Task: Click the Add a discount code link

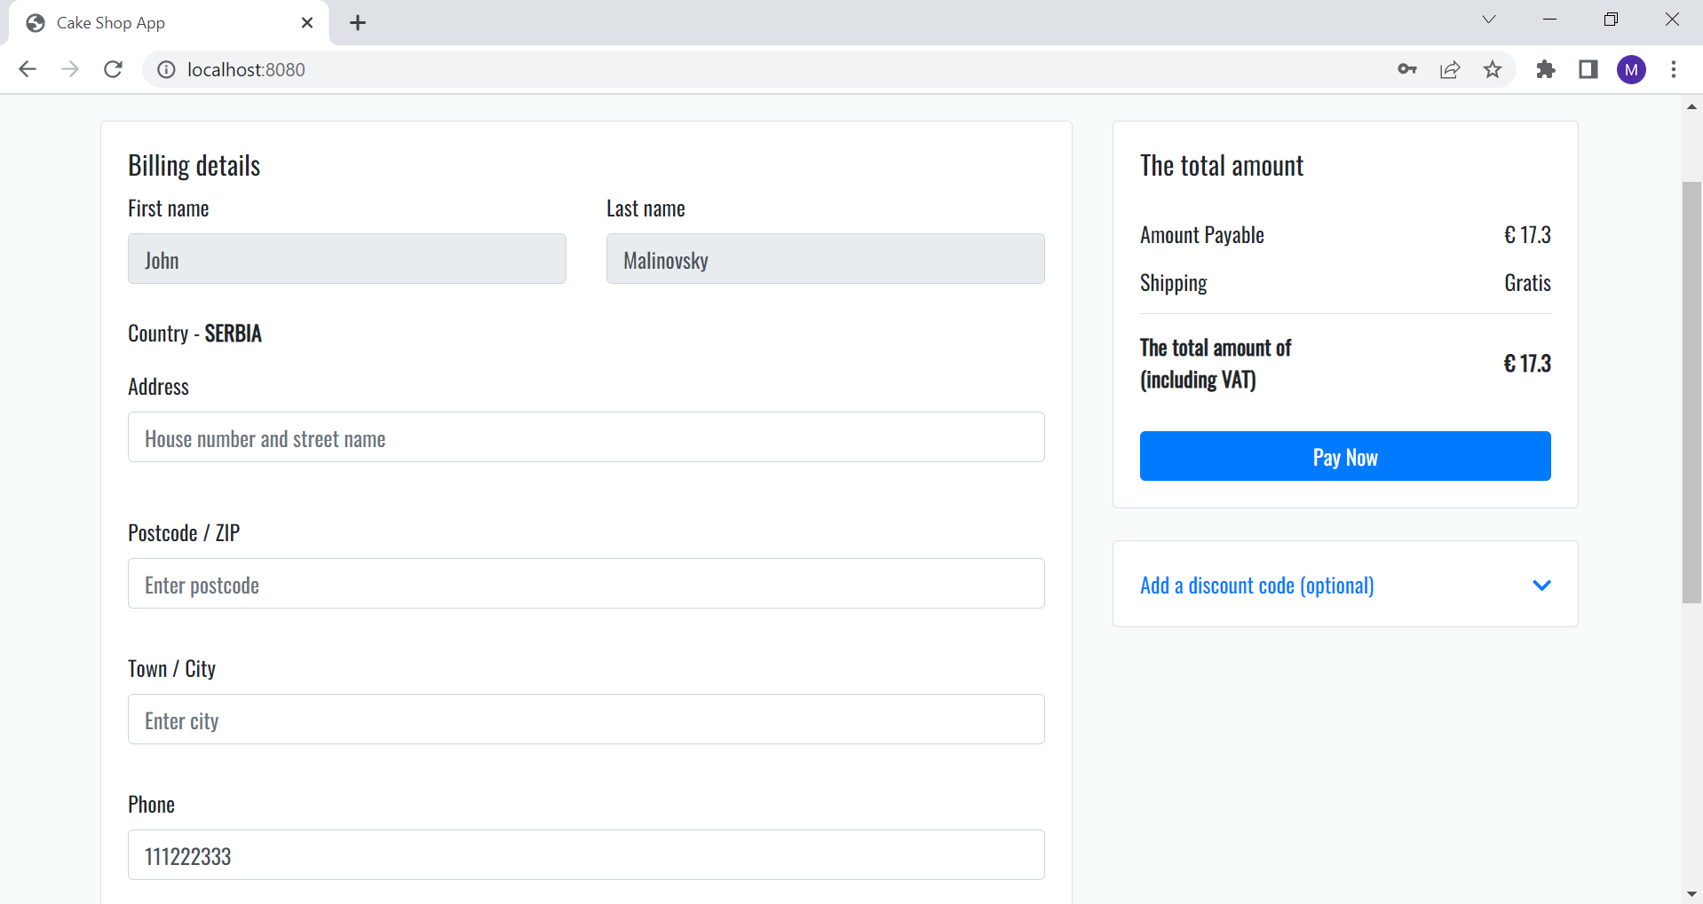Action: [x=1256, y=586]
